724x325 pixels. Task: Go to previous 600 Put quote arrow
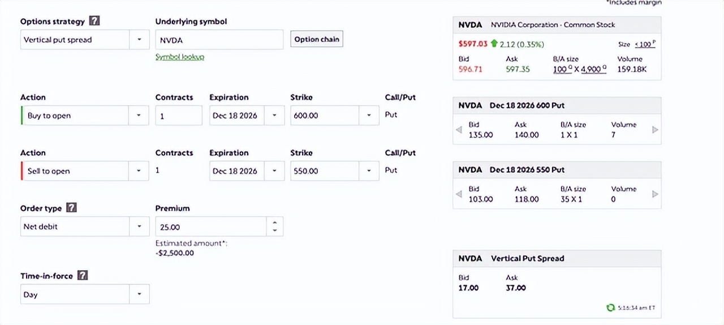pyautogui.click(x=459, y=130)
